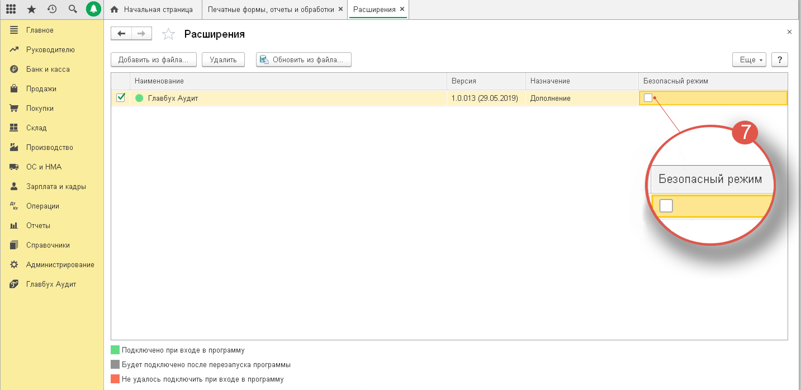The width and height of the screenshot is (801, 390).
Task: Open the sections menu grid icon
Action: (11, 9)
